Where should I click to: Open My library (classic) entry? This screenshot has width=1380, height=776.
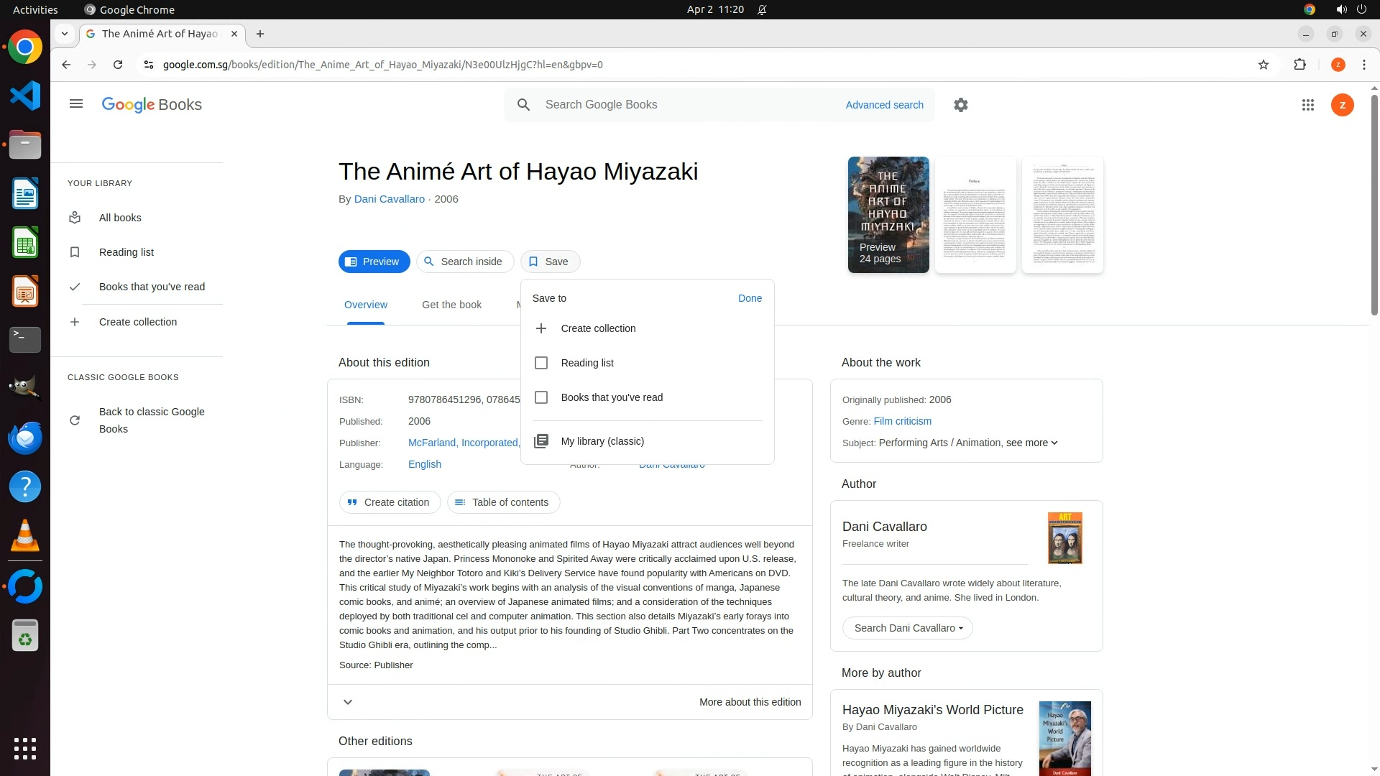pyautogui.click(x=602, y=441)
